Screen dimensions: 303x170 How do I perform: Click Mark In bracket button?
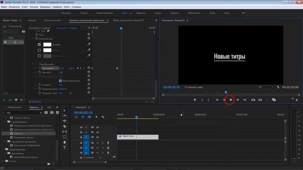click(202, 100)
